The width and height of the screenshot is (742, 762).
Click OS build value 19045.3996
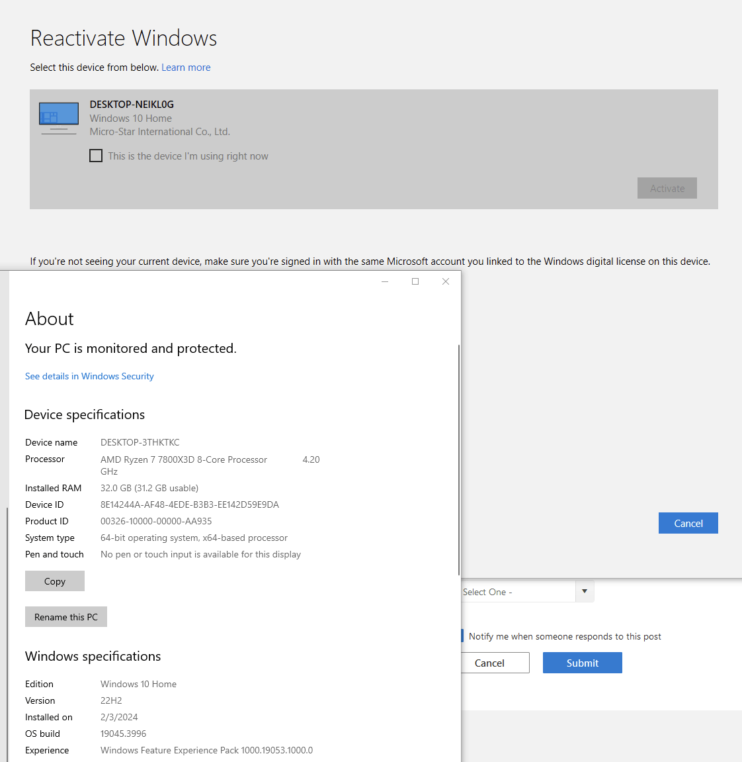click(x=124, y=734)
